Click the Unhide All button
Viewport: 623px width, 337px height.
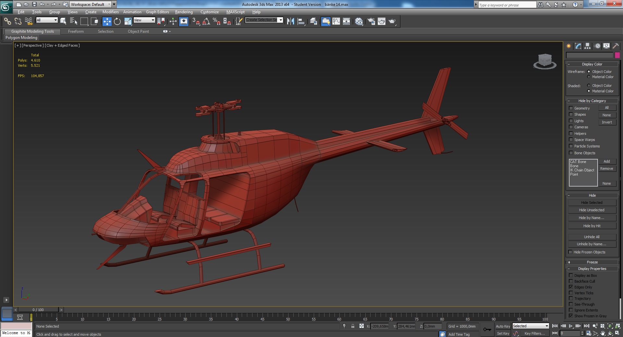pos(592,237)
